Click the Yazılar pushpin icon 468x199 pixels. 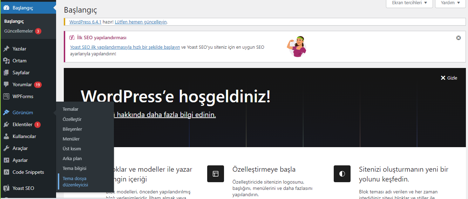click(6, 49)
